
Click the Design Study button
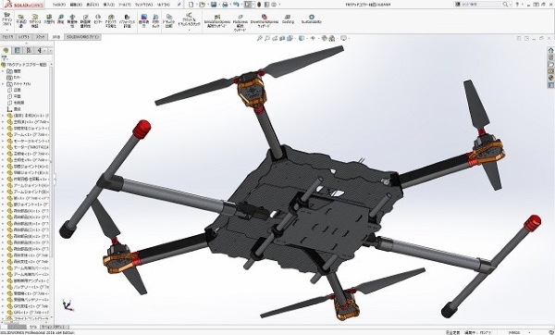(x=6, y=19)
